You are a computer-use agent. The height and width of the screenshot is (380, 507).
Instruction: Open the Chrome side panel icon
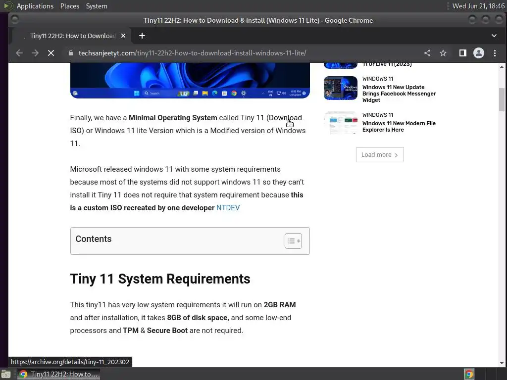pos(463,53)
